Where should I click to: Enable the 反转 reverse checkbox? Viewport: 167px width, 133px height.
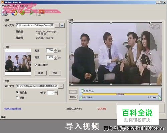(17, 98)
